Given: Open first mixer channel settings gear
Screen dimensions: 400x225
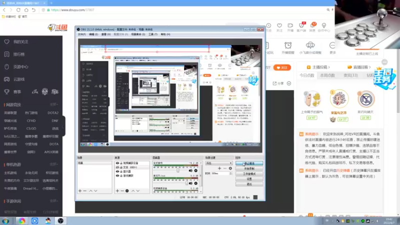Looking at the screenshot, I should tap(195, 170).
